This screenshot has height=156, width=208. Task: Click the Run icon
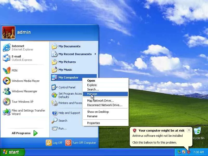pos(54,128)
